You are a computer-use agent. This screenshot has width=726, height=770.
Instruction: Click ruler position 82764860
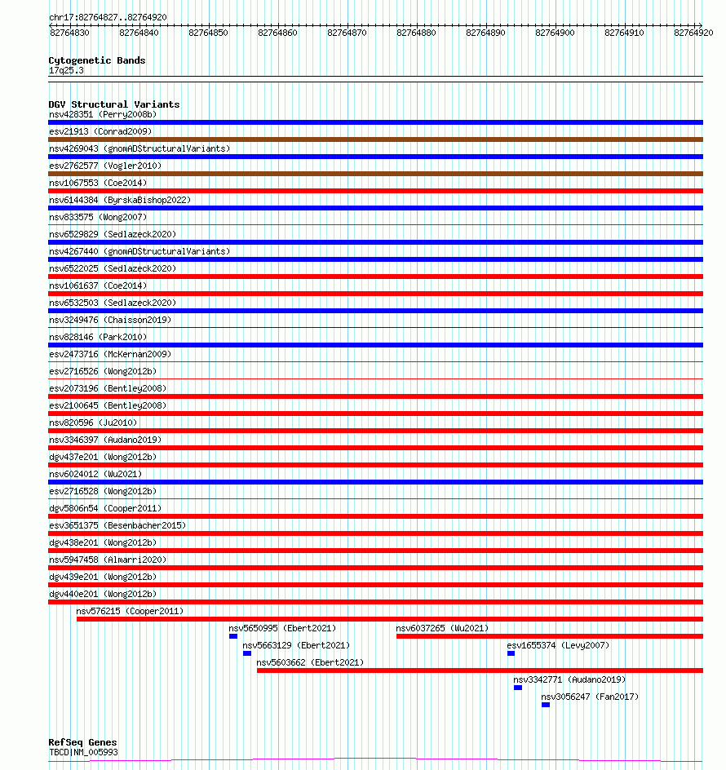[277, 33]
